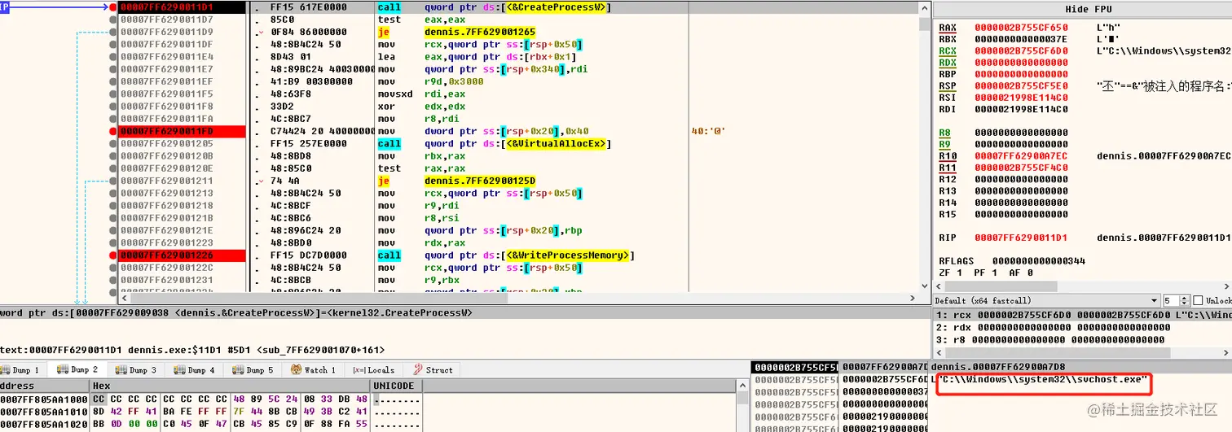Viewport: 1232px width, 432px height.
Task: Switch to the Dump 4 tab
Action: tap(195, 369)
